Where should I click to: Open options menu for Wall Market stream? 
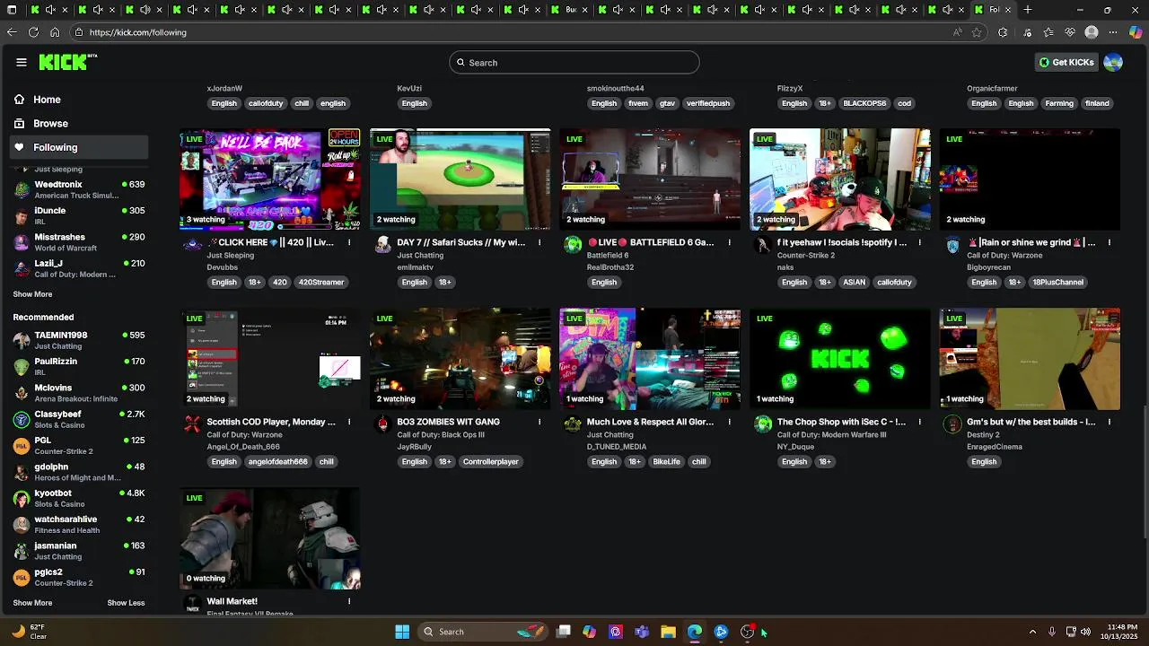[349, 601]
